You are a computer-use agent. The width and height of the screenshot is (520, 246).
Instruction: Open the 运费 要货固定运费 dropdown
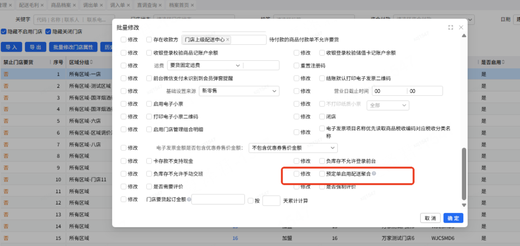205,65
